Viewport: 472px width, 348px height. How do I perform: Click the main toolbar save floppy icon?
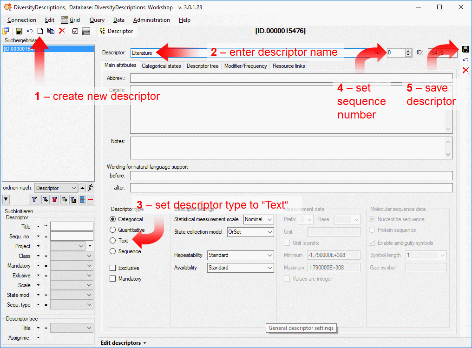(19, 31)
